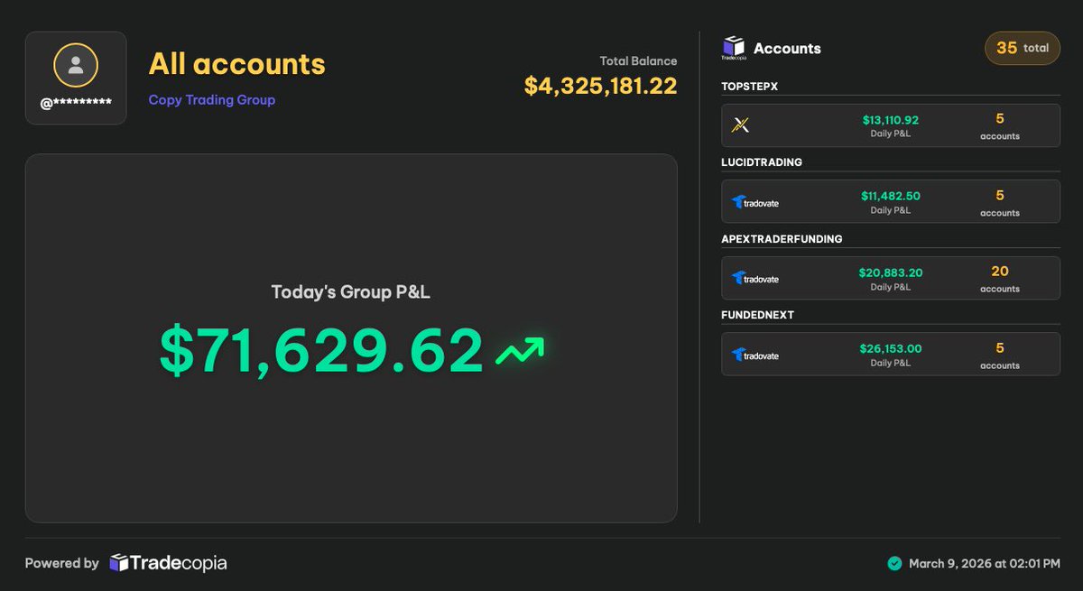Click the Powered by text
The image size is (1083, 591).
[61, 563]
